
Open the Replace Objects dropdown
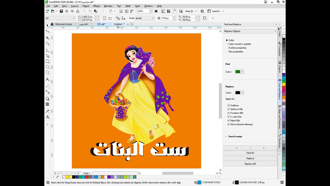pyautogui.click(x=250, y=31)
